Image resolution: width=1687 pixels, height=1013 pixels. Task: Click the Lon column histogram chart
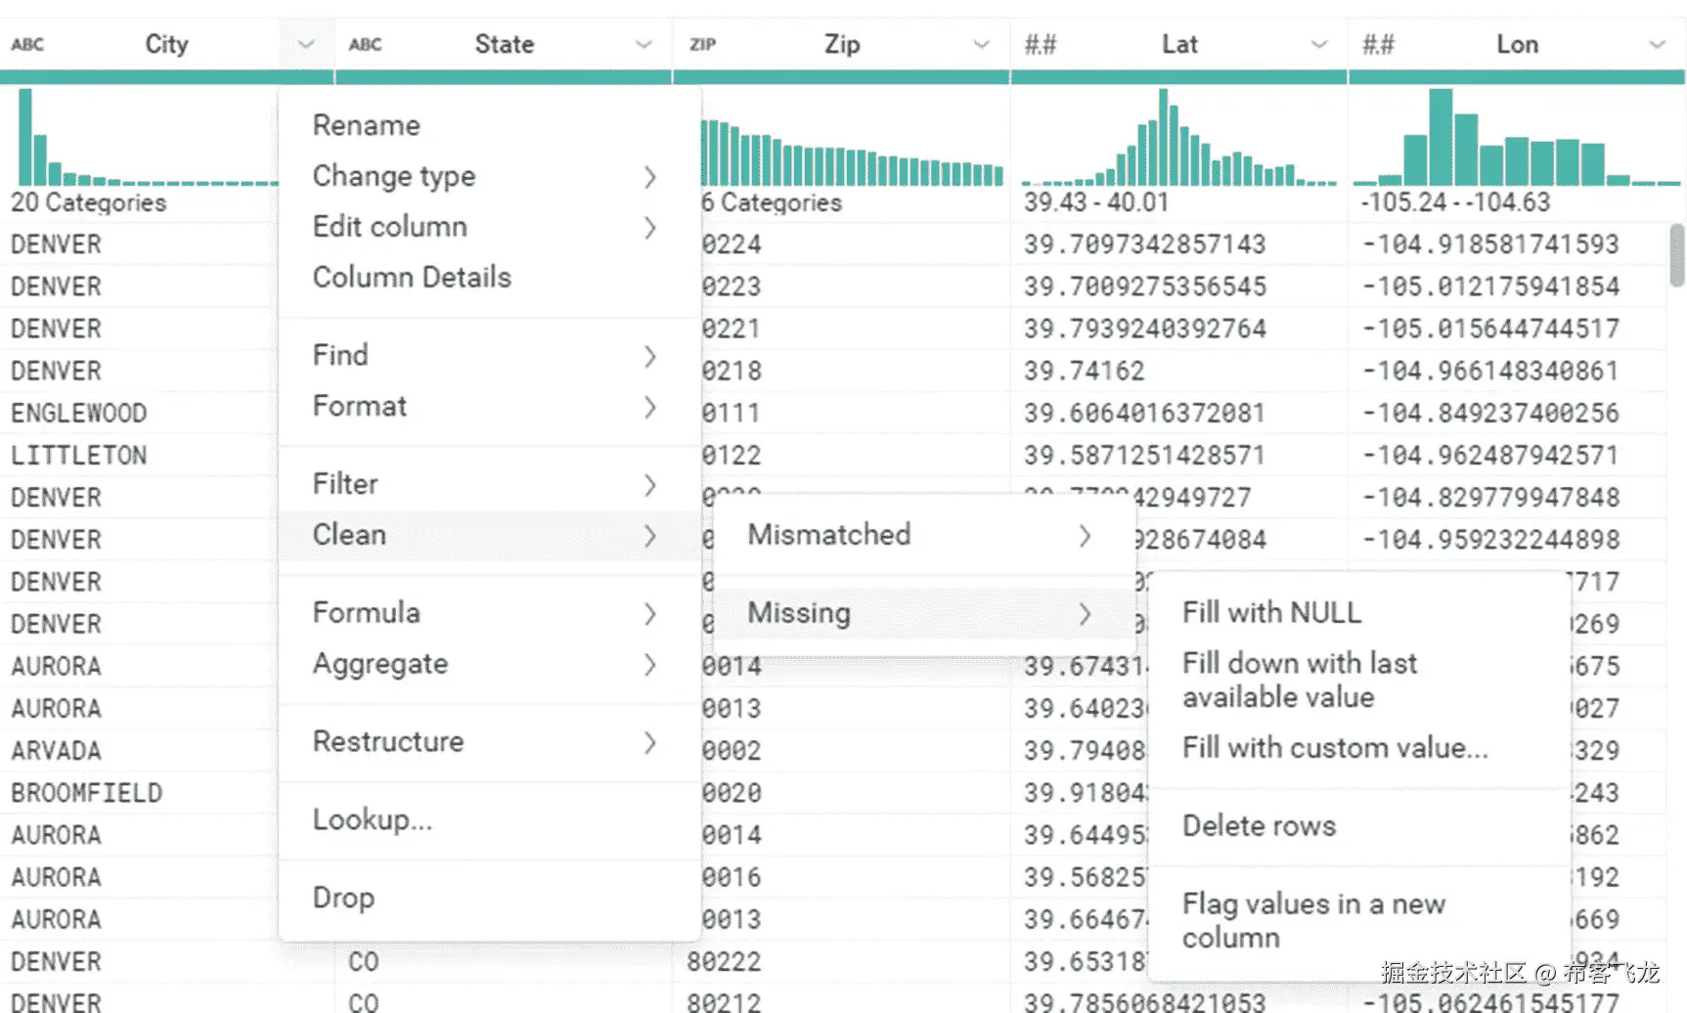point(1516,137)
